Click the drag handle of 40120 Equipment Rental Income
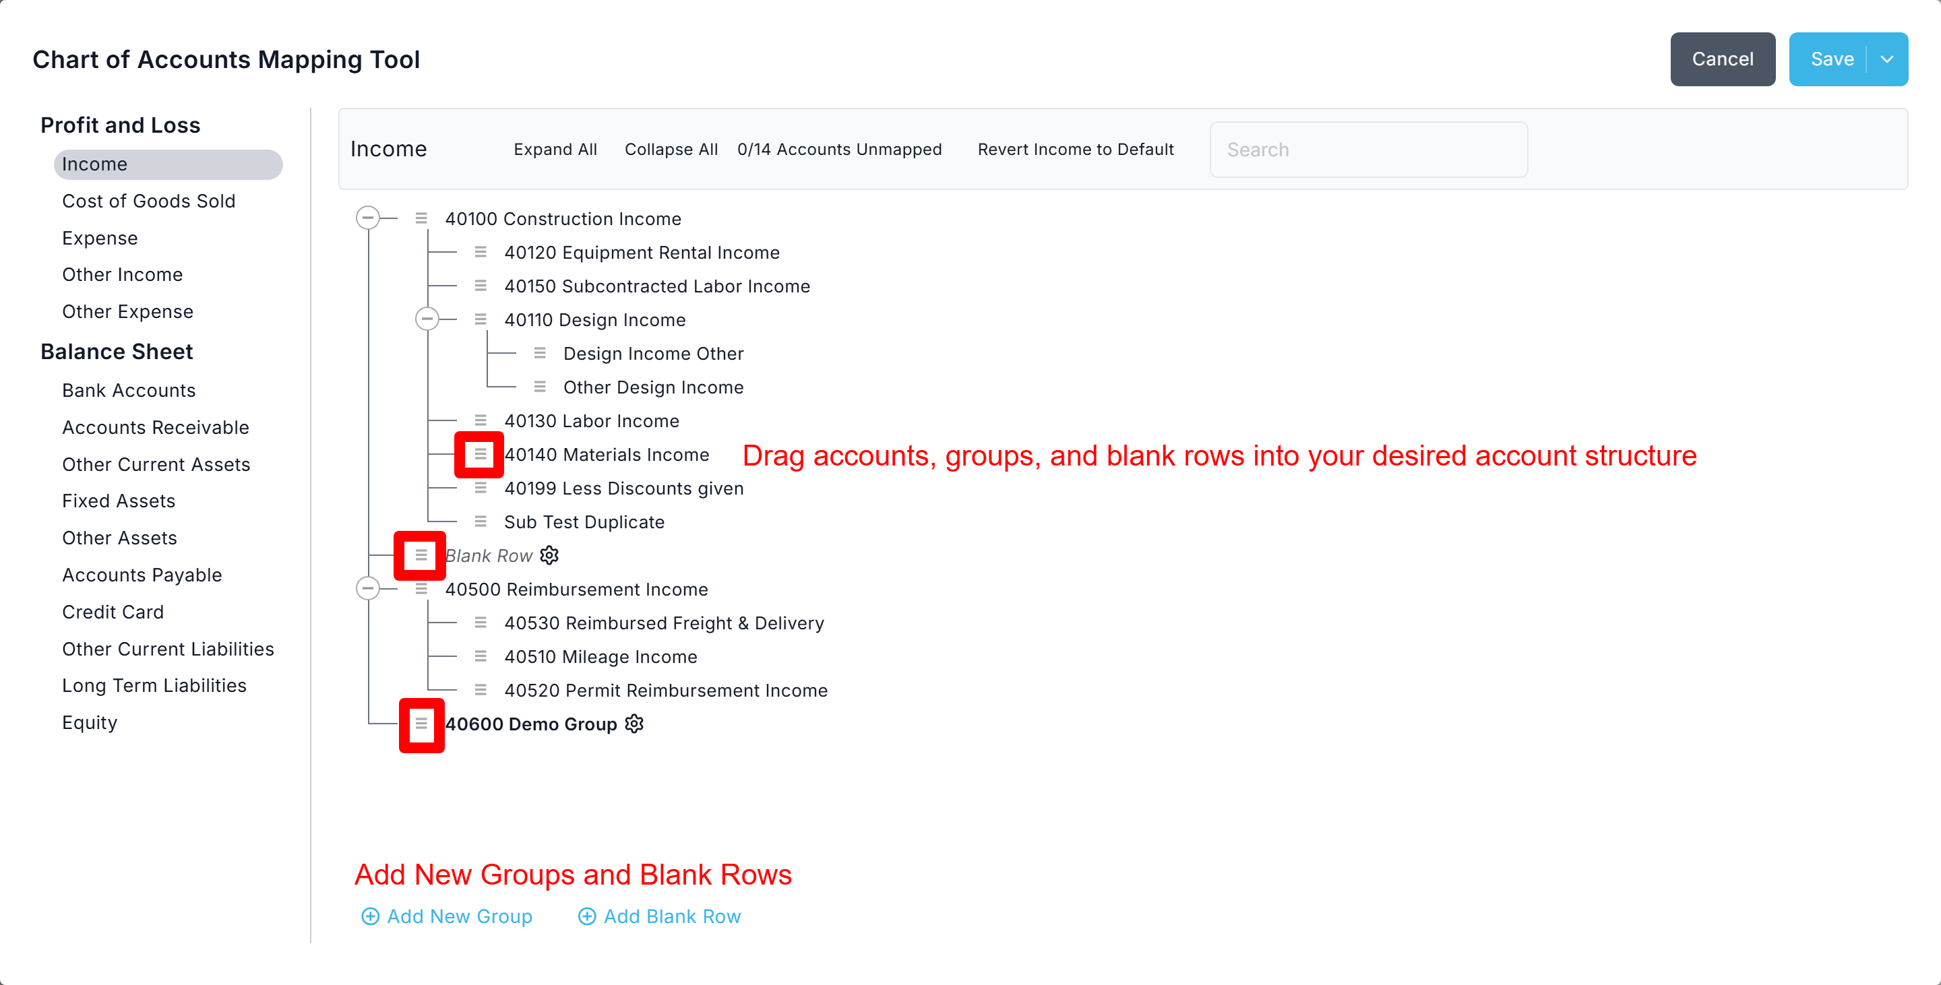This screenshot has height=985, width=1941. point(480,252)
